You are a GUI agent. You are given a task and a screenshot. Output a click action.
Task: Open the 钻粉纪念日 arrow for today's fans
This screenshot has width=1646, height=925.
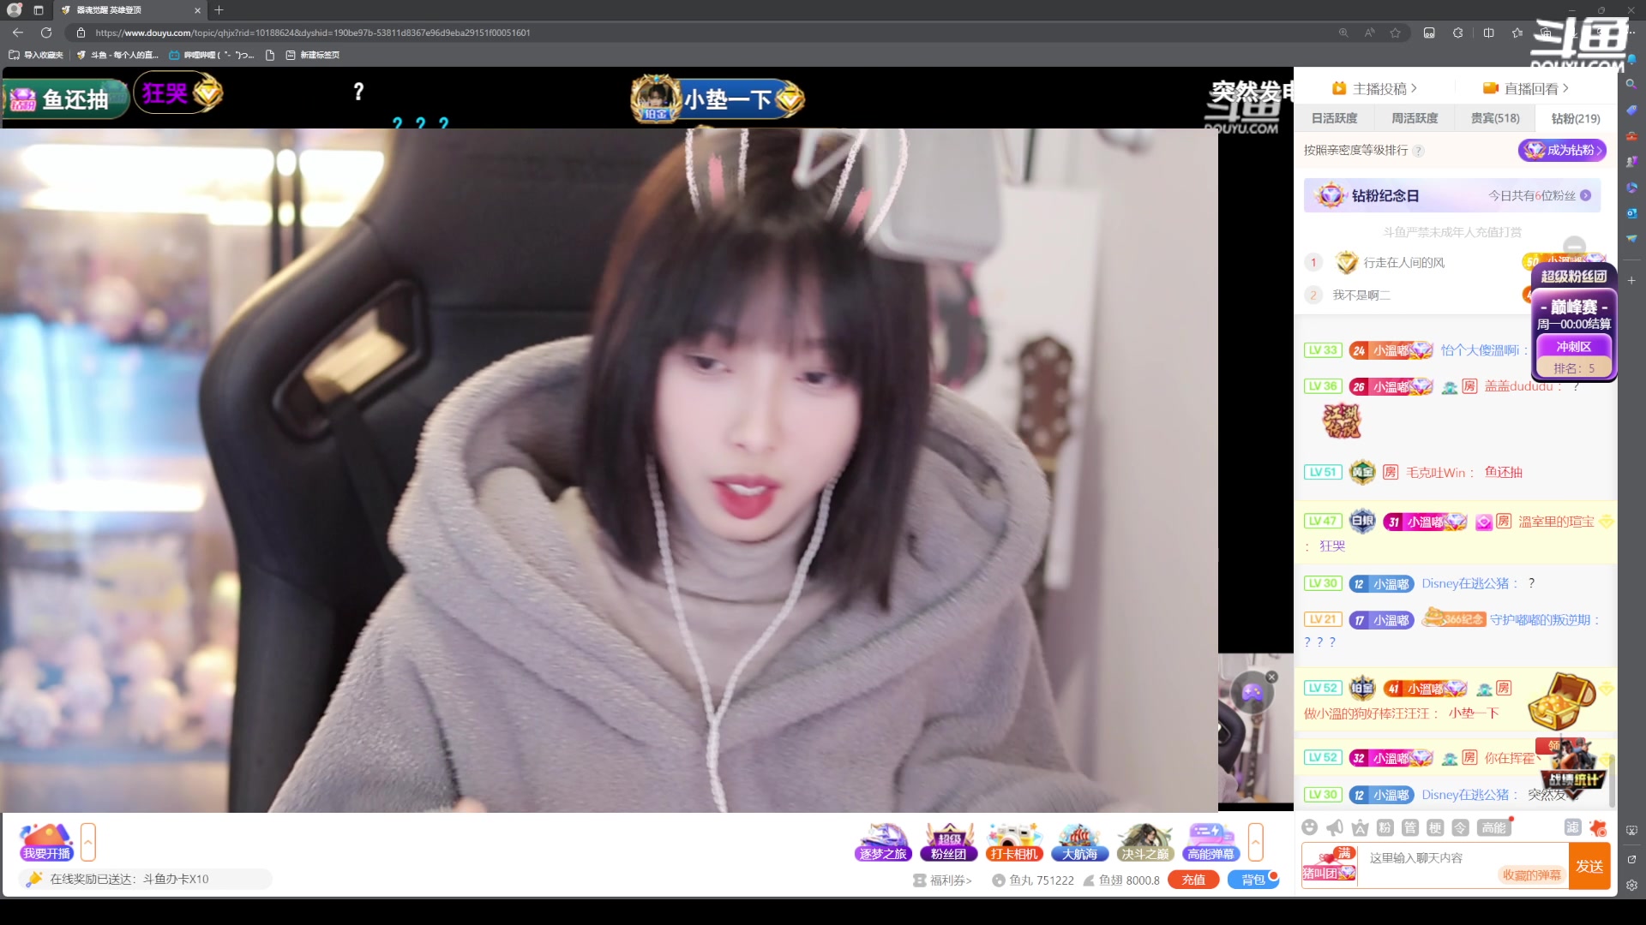pos(1585,195)
